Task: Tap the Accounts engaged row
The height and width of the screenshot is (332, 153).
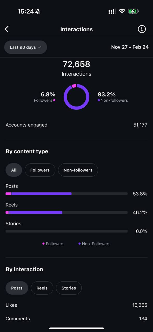Action: point(76,125)
